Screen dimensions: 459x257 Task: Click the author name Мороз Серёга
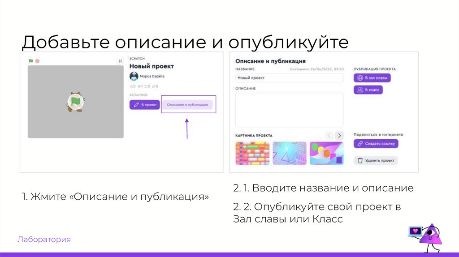point(152,76)
